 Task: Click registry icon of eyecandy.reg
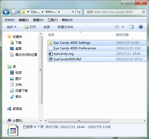coord(50,53)
